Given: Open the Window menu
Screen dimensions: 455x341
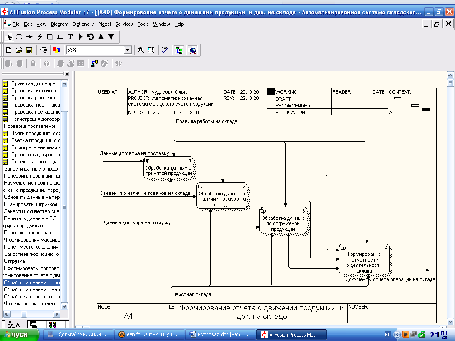Looking at the screenshot, I should click(x=161, y=24).
